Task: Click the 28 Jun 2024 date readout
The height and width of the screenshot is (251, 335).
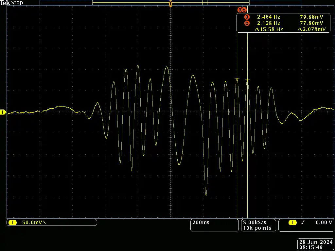Action: click(x=316, y=242)
